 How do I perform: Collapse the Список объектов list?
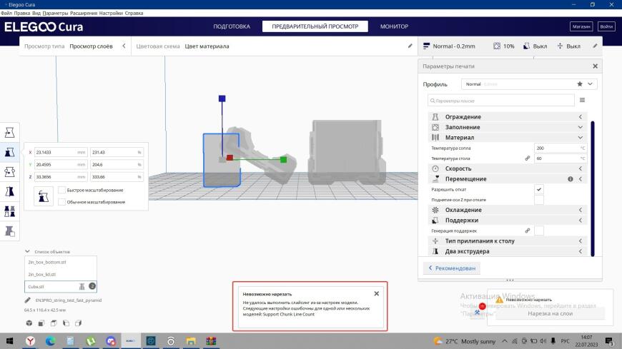click(x=27, y=251)
